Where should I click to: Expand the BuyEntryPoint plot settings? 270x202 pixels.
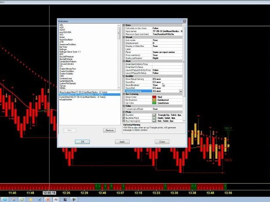click(x=123, y=118)
